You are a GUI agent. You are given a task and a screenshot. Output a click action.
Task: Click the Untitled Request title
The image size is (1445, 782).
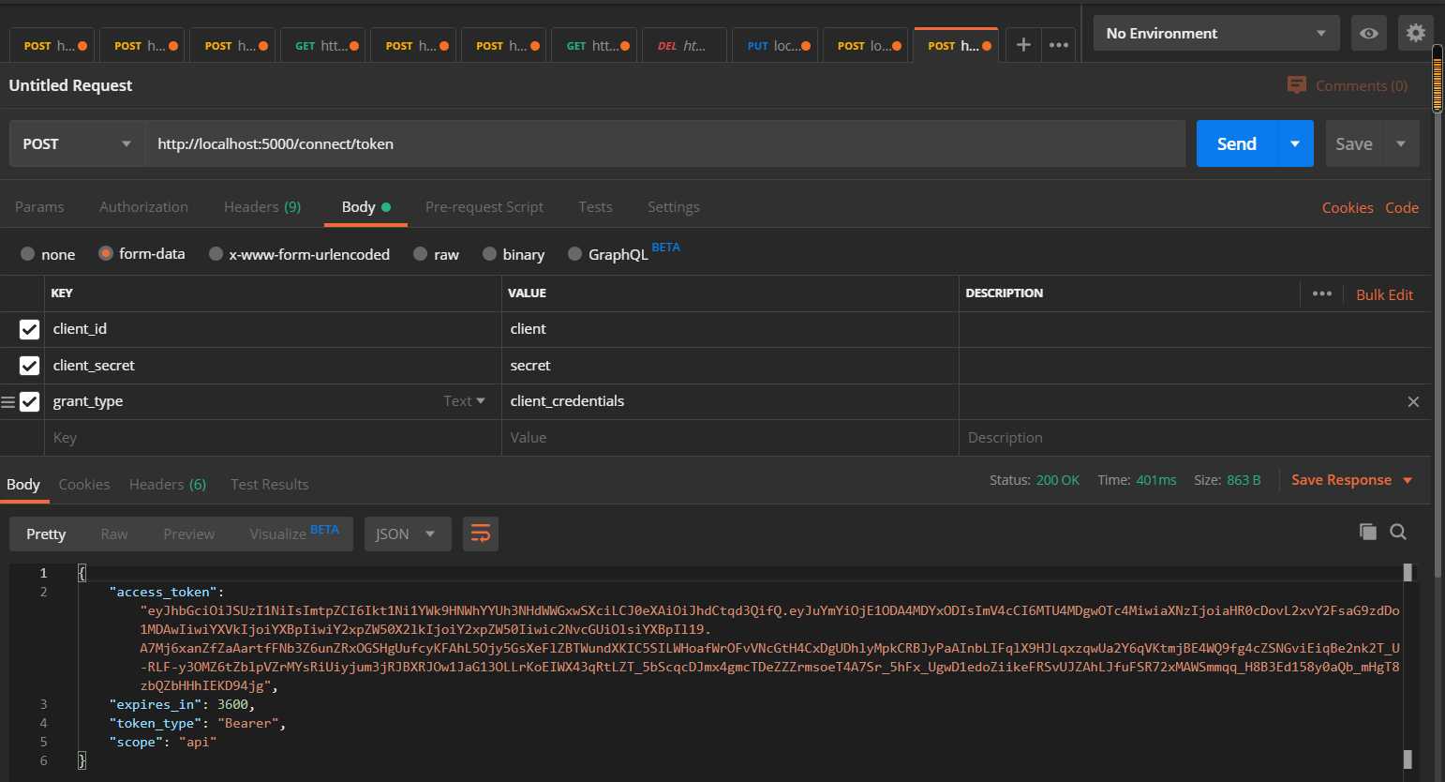click(70, 85)
